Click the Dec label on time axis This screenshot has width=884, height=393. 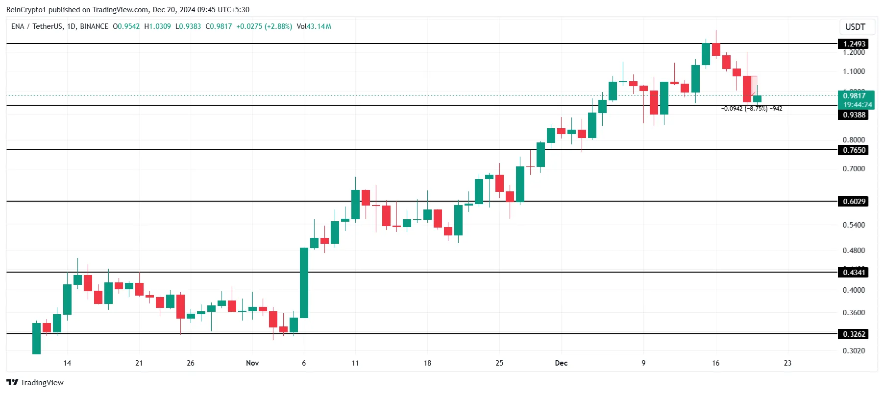click(561, 363)
